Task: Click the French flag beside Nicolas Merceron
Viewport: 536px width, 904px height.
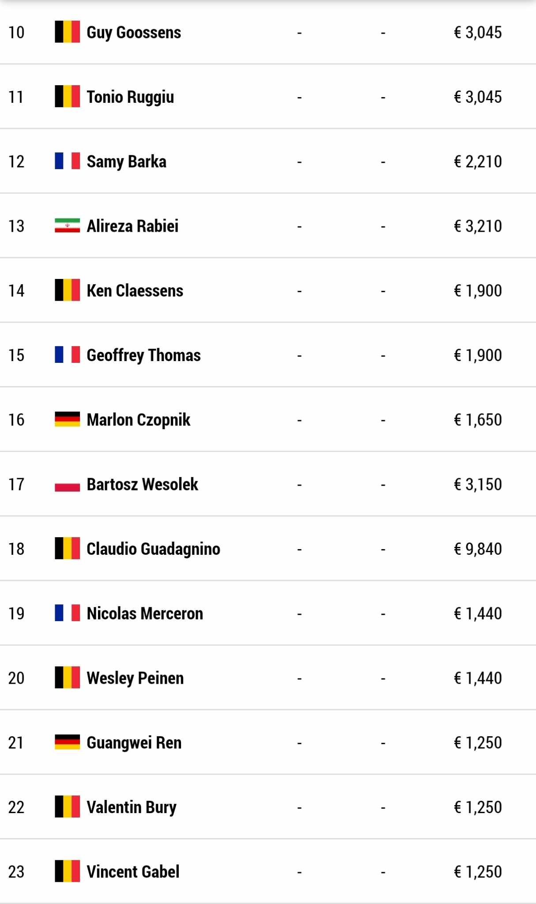Action: [x=67, y=613]
